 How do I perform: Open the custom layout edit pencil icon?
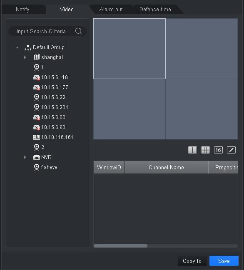[231, 150]
